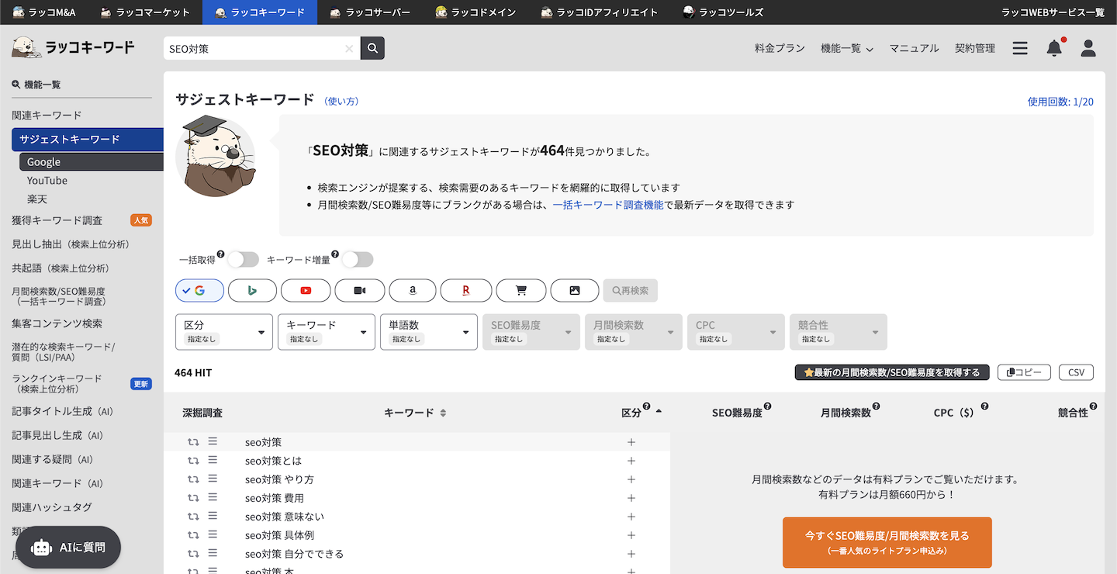1117x574 pixels.
Task: Select the image search source button
Action: point(575,290)
